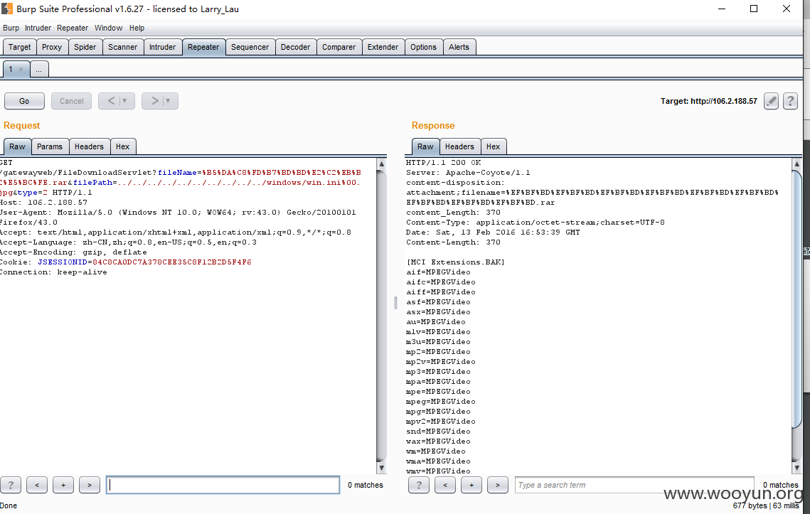
Task: Select the Repeater tool tab
Action: [203, 47]
